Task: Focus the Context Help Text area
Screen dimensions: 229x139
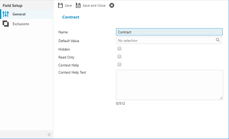Action: pyautogui.click(x=169, y=85)
